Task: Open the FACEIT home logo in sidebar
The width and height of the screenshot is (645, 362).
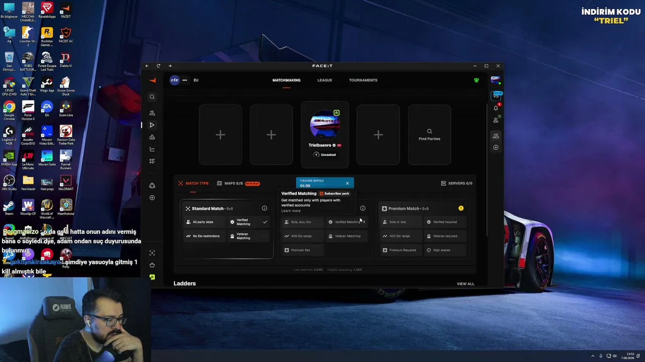Action: (152, 80)
